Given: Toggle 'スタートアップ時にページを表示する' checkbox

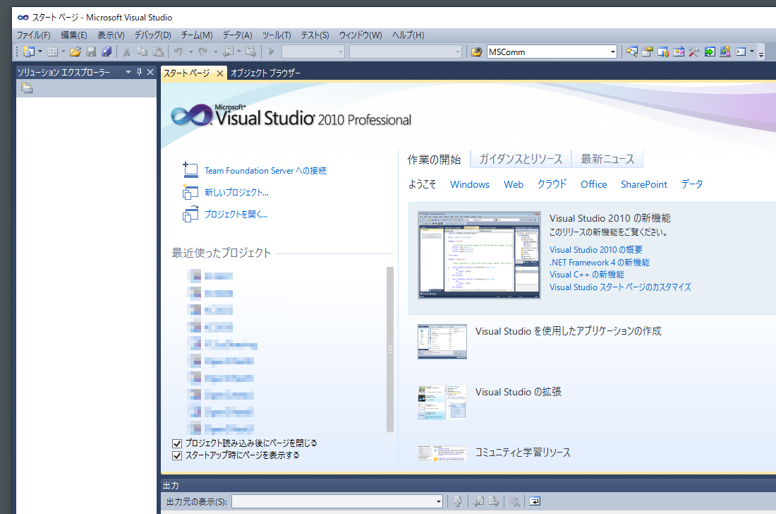Looking at the screenshot, I should 176,455.
